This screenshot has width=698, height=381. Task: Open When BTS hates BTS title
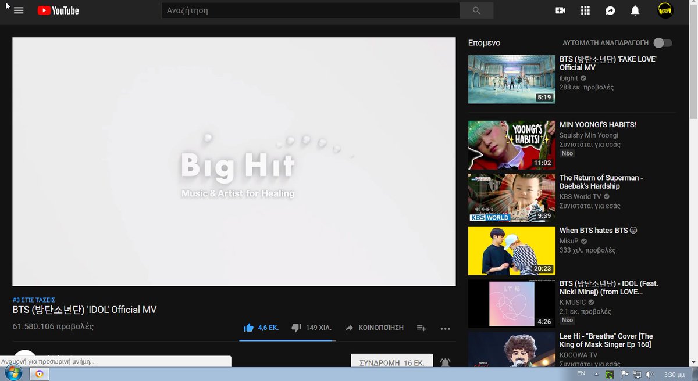[x=599, y=231]
